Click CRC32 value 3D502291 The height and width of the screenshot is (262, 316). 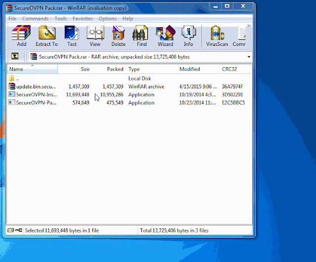(233, 95)
